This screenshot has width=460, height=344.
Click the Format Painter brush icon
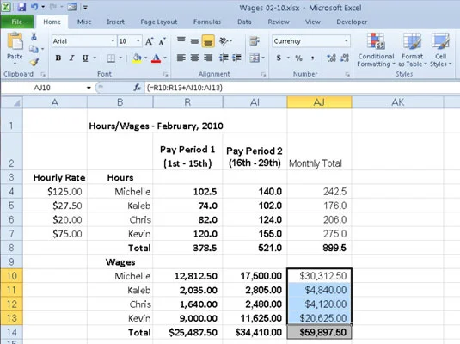pos(34,62)
